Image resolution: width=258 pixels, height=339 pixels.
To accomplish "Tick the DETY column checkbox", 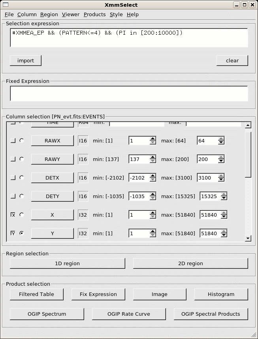I will (x=13, y=196).
